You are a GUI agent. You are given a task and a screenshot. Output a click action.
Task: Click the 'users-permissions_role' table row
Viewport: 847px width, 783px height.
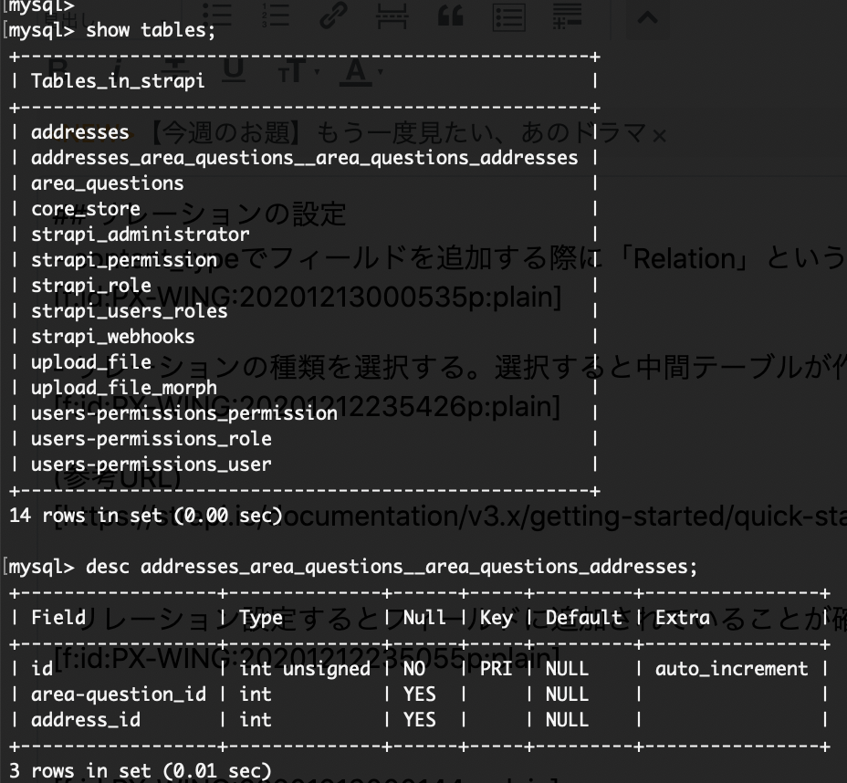pos(151,438)
